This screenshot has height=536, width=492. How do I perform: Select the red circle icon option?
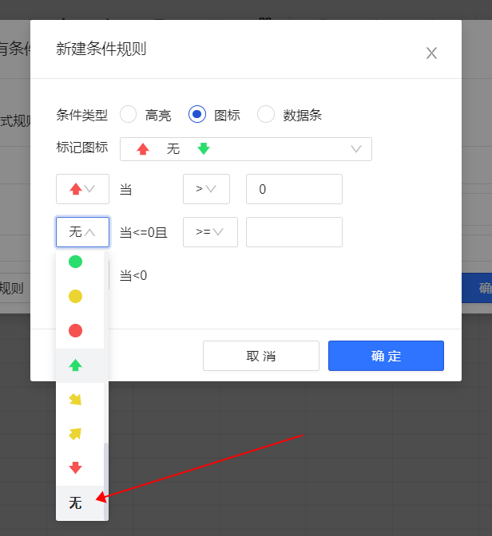click(76, 330)
